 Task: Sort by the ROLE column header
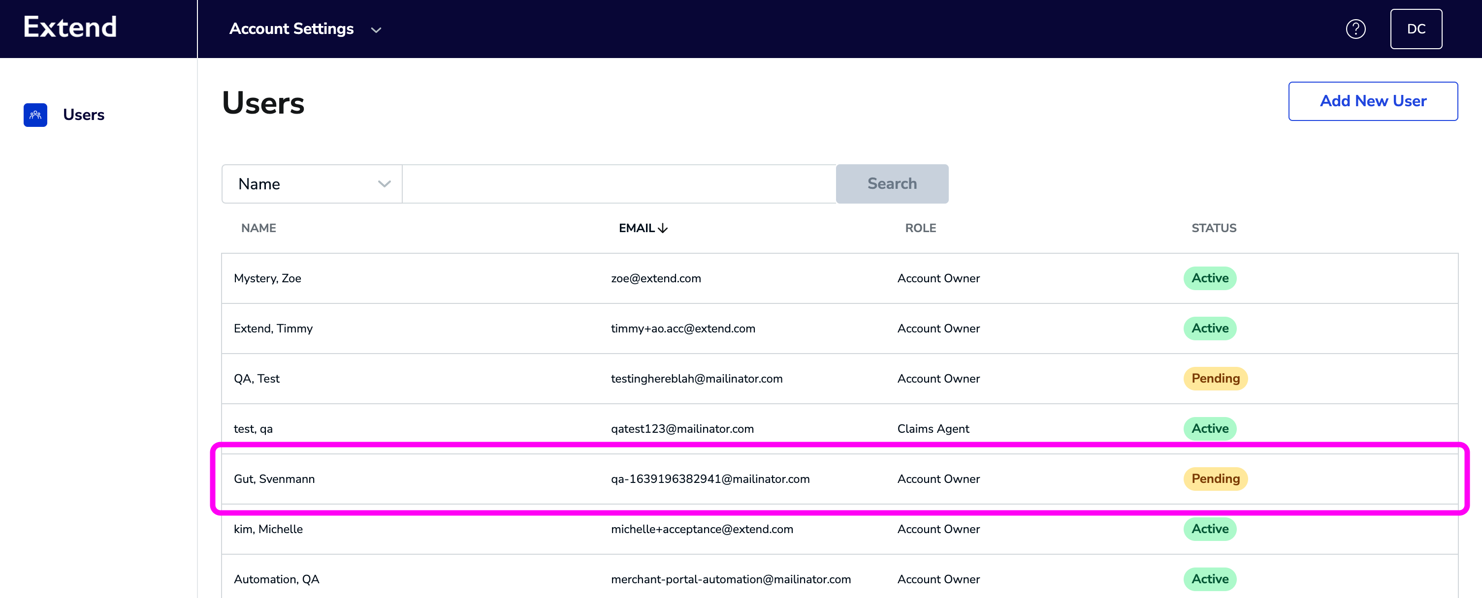[921, 228]
